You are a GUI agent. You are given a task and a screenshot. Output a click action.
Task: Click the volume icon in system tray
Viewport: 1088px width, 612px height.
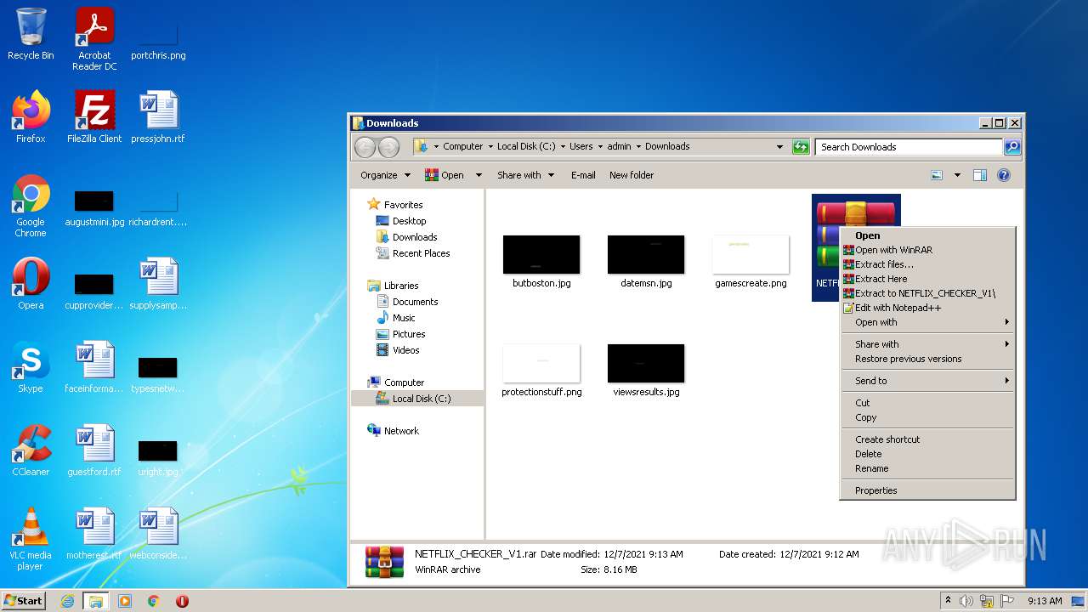(966, 601)
